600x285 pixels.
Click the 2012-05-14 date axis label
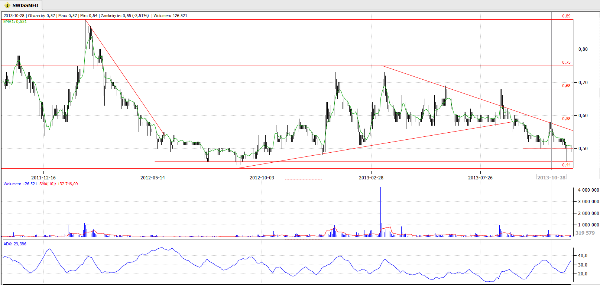click(x=153, y=178)
